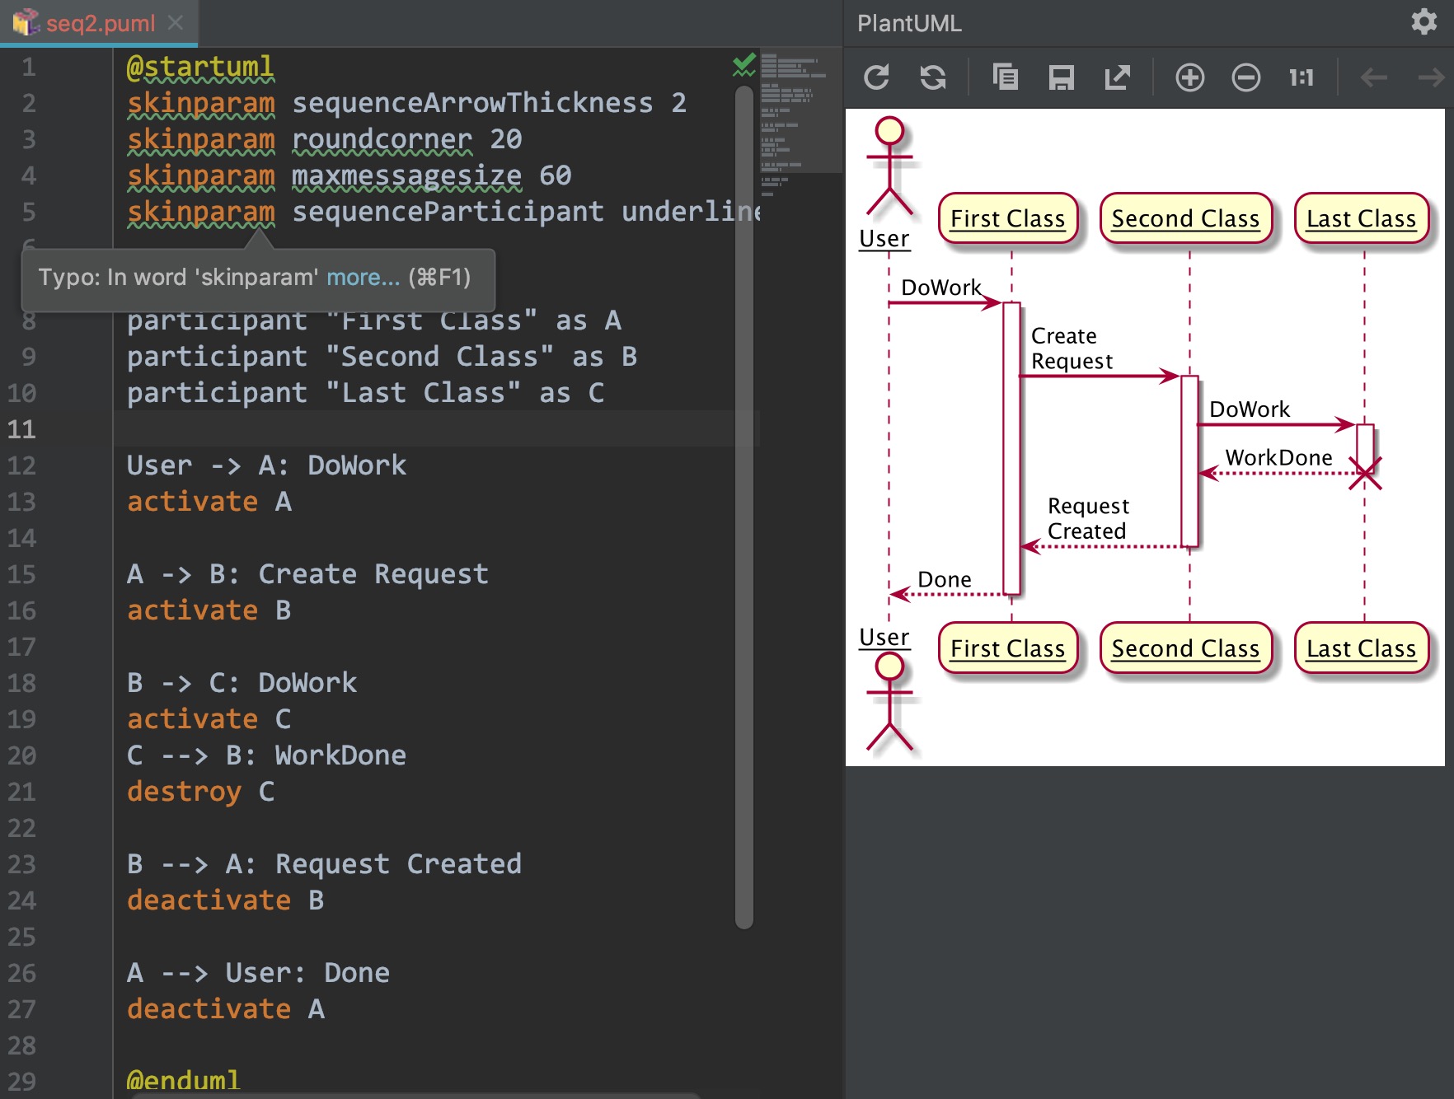The height and width of the screenshot is (1099, 1454).
Task: Click line number 15 in gutter
Action: tap(22, 574)
